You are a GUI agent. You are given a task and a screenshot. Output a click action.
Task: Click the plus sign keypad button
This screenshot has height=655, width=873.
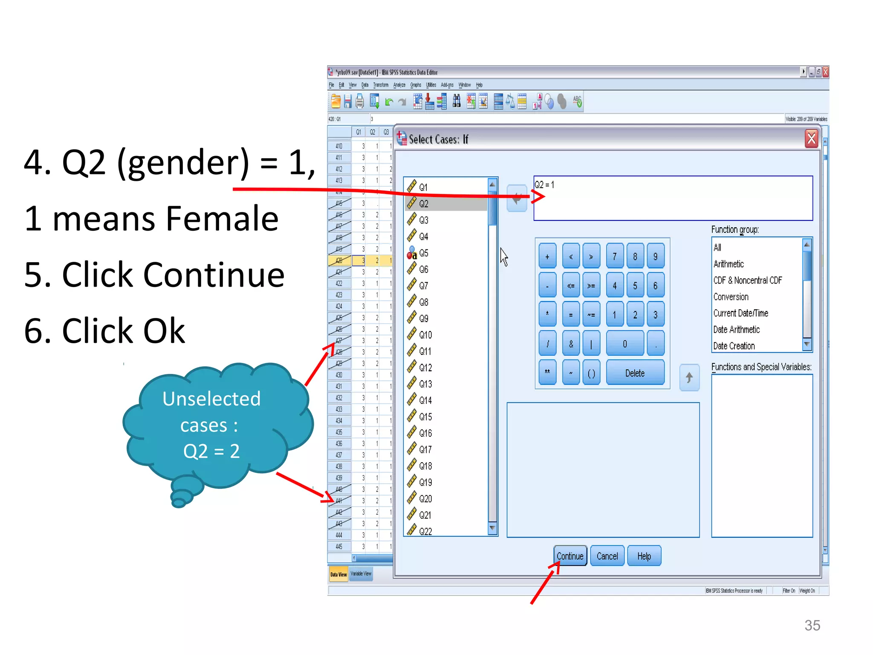pos(547,257)
